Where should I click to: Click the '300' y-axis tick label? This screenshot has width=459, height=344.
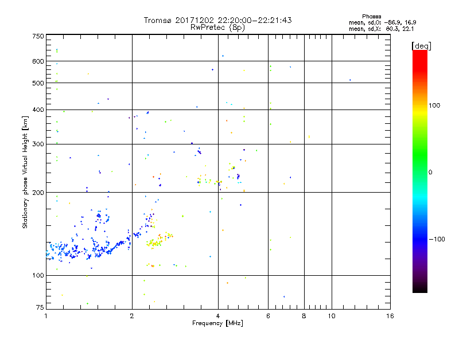(x=38, y=144)
